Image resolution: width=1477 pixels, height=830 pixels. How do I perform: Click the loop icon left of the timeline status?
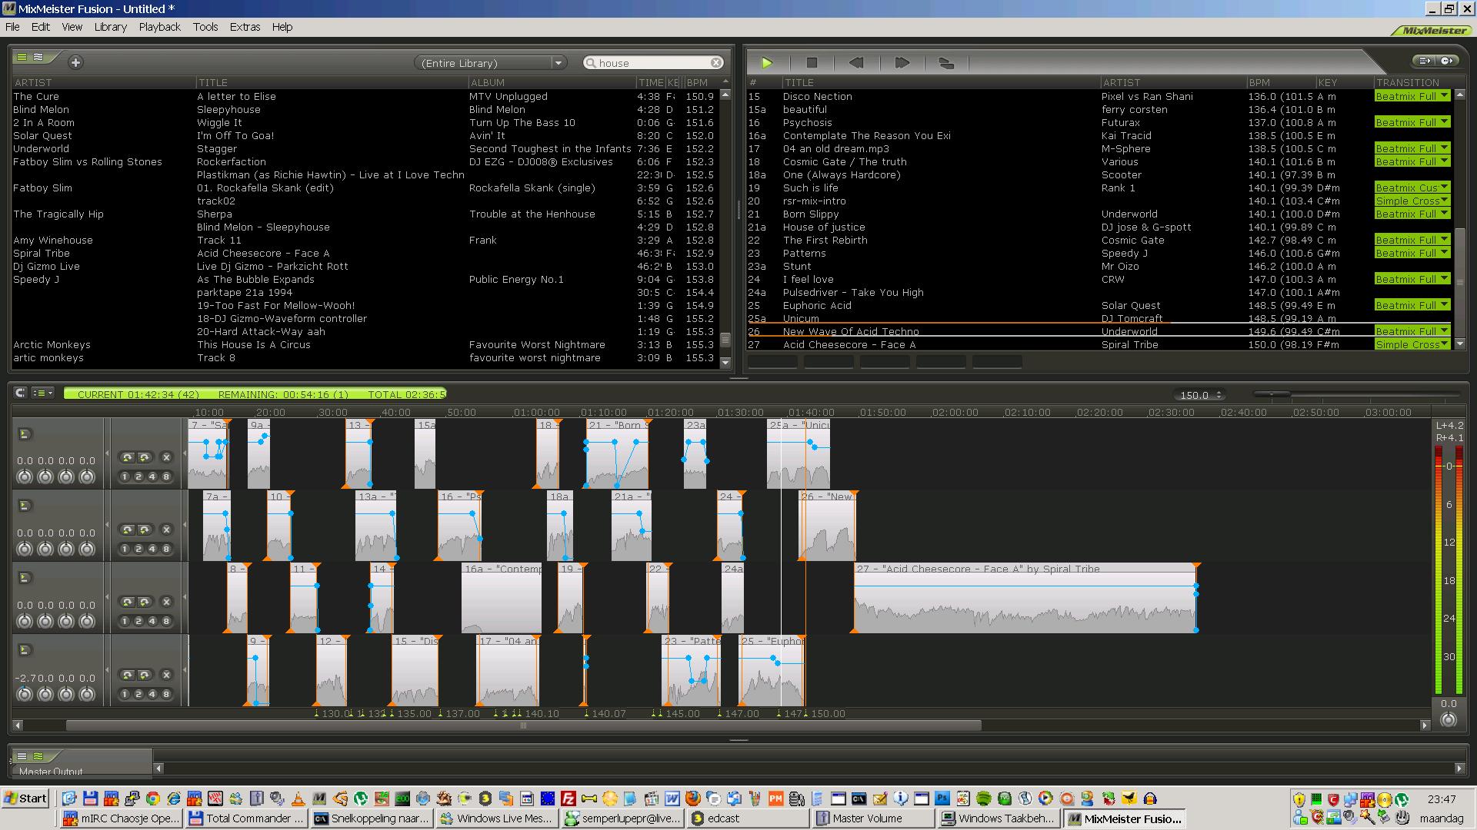[21, 393]
